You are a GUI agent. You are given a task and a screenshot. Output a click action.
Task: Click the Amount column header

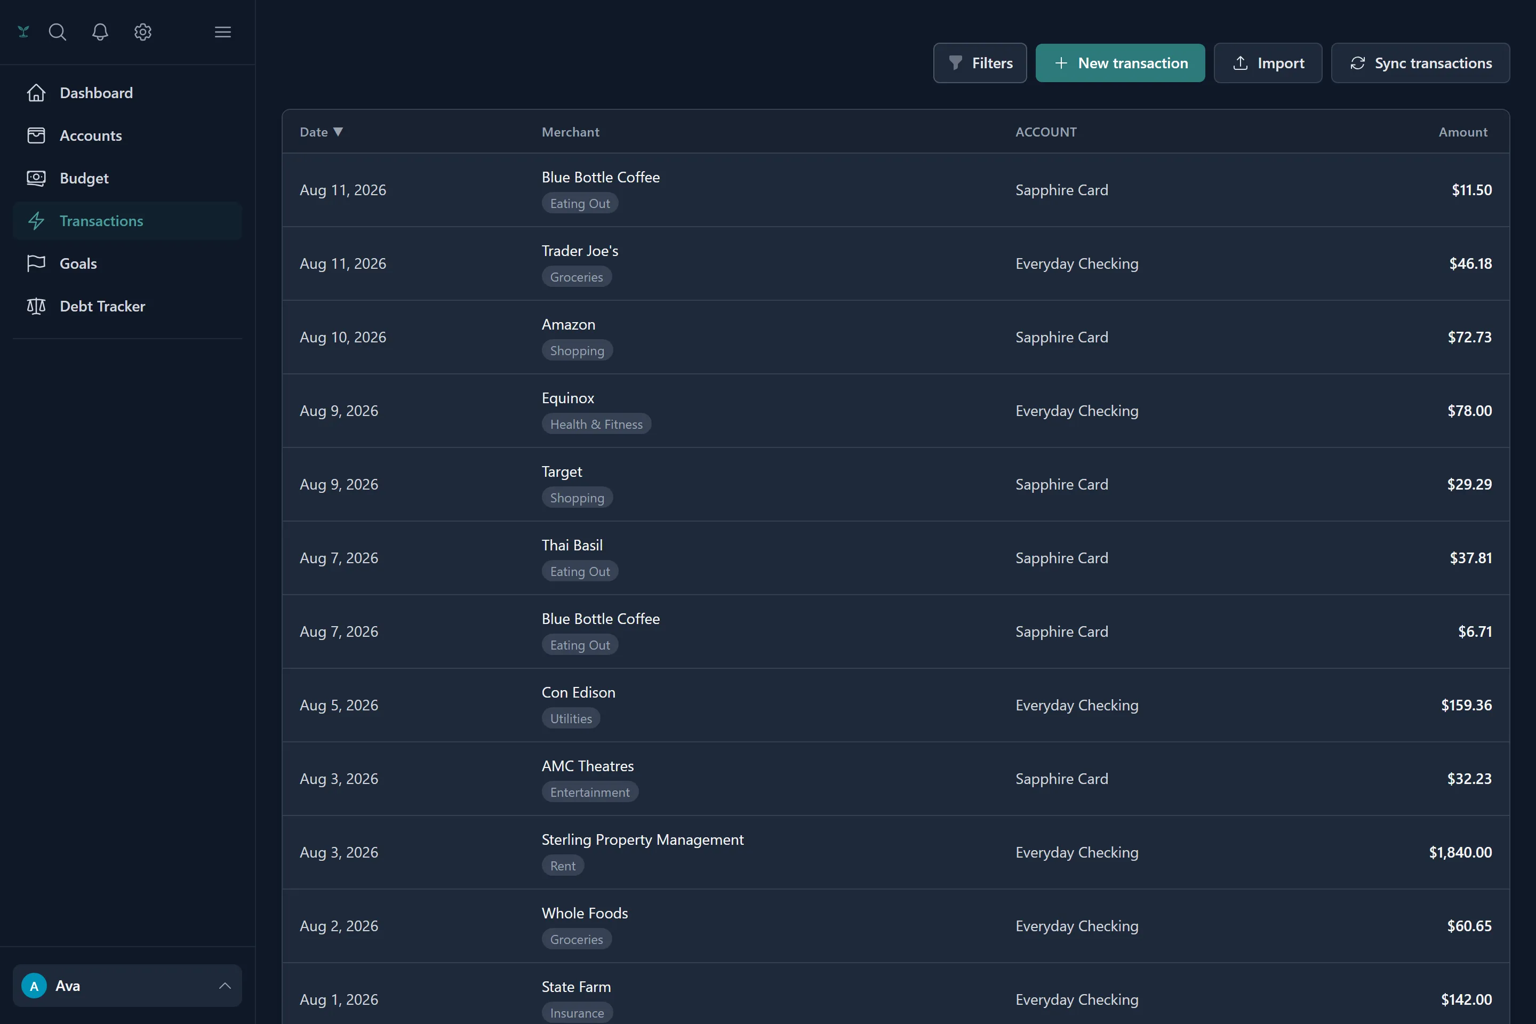pyautogui.click(x=1463, y=132)
